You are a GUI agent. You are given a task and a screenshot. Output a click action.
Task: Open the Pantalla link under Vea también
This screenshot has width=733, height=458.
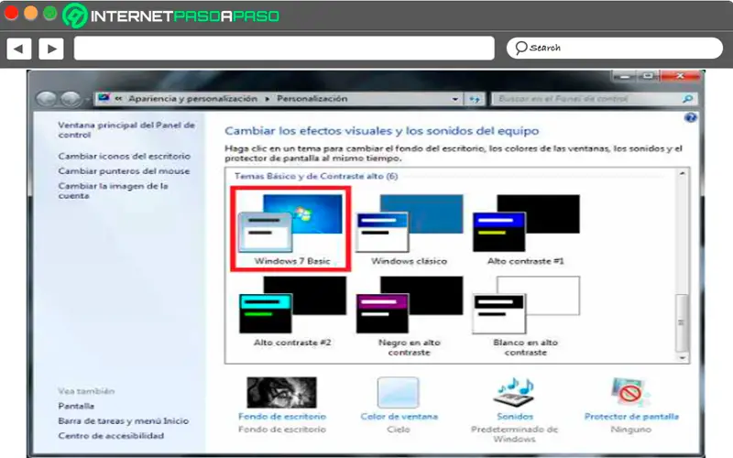pos(76,406)
